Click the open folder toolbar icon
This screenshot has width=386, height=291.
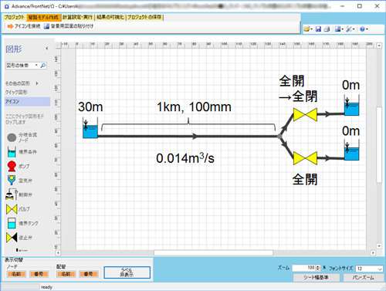click(x=306, y=29)
